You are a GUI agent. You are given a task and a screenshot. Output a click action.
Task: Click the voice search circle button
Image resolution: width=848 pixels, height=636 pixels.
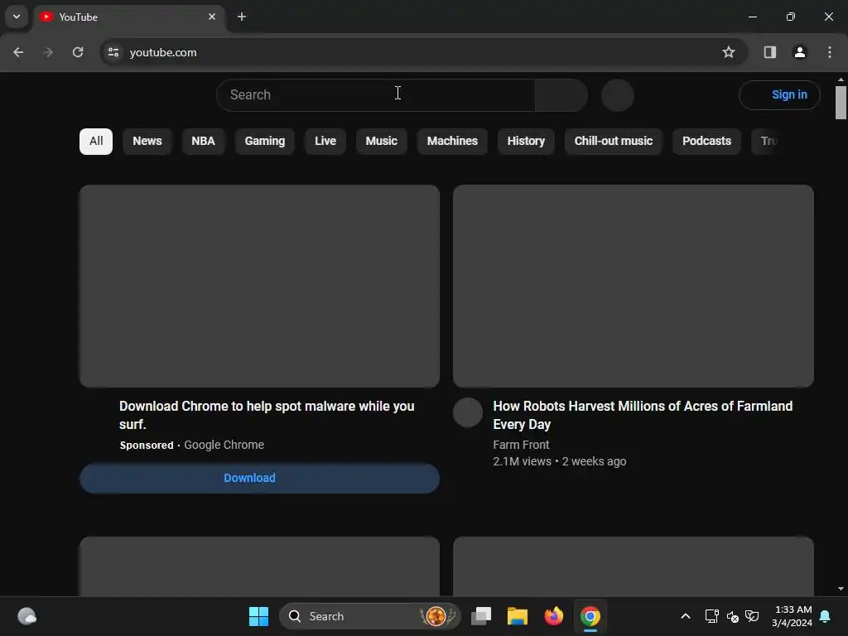tap(618, 95)
